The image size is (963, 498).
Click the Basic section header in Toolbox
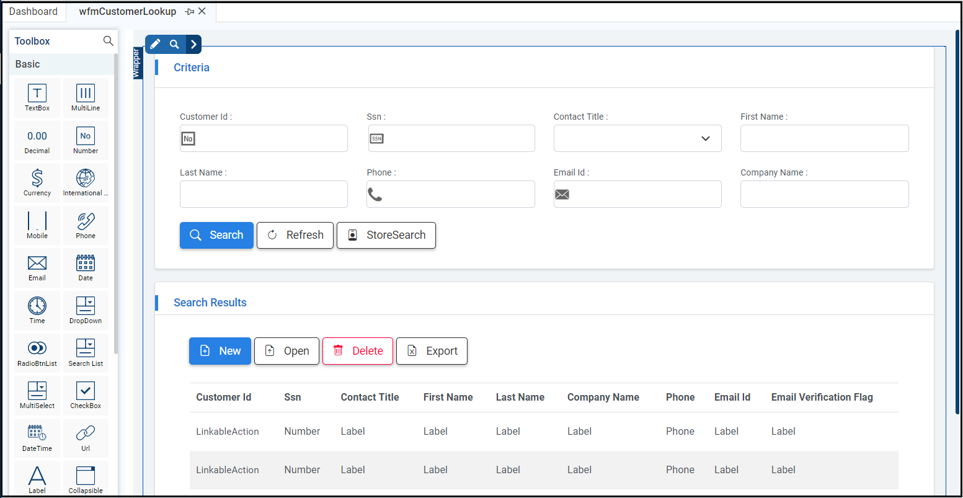coord(62,64)
